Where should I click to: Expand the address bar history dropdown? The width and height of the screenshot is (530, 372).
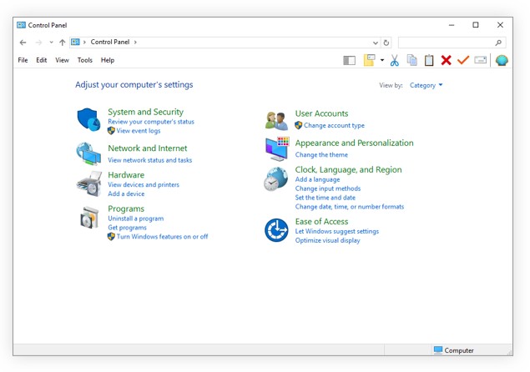coord(376,42)
